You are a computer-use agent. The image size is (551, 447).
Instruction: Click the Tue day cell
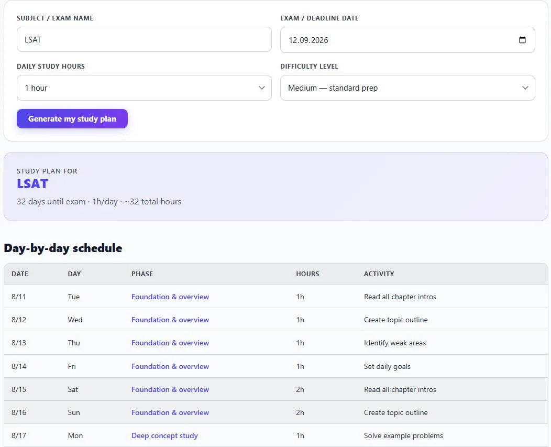click(x=74, y=297)
